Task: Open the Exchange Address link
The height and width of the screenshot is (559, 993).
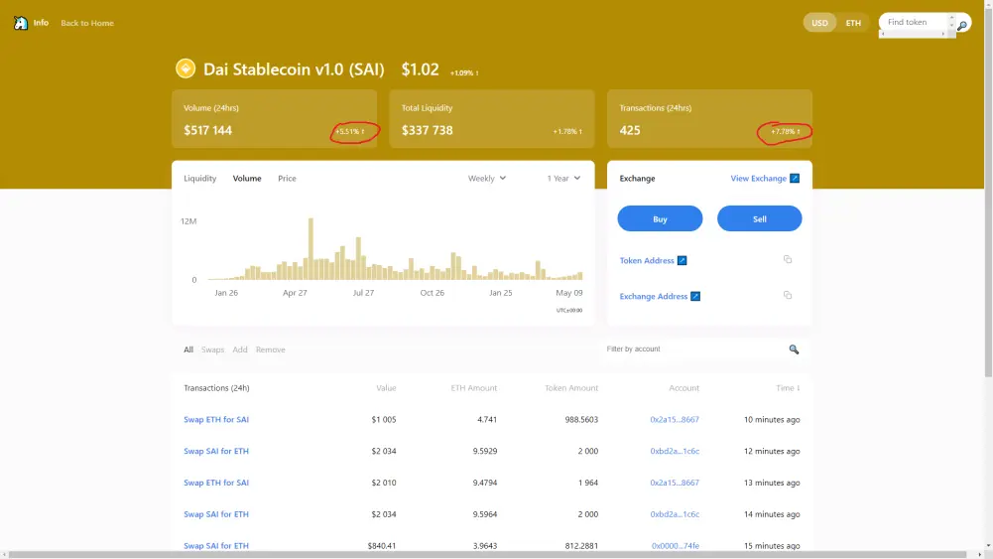Action: (x=653, y=296)
